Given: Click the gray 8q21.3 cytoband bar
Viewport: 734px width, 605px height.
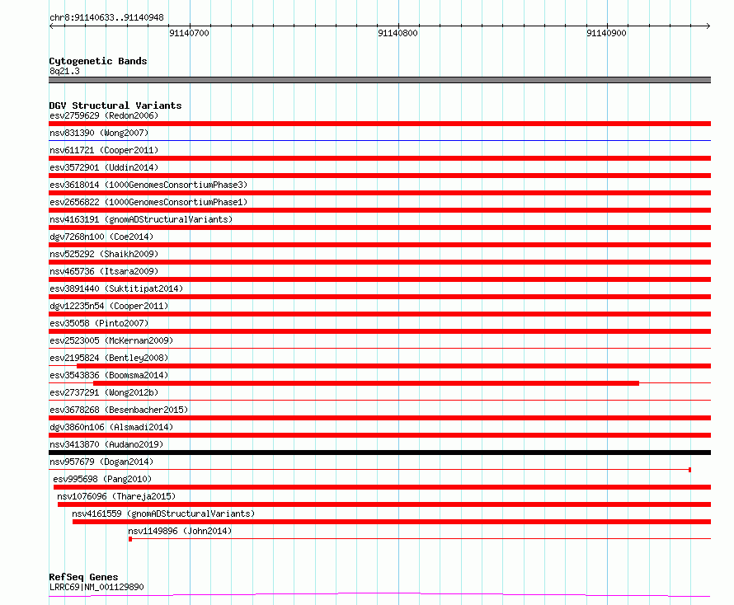Looking at the screenshot, I should pyautogui.click(x=379, y=80).
